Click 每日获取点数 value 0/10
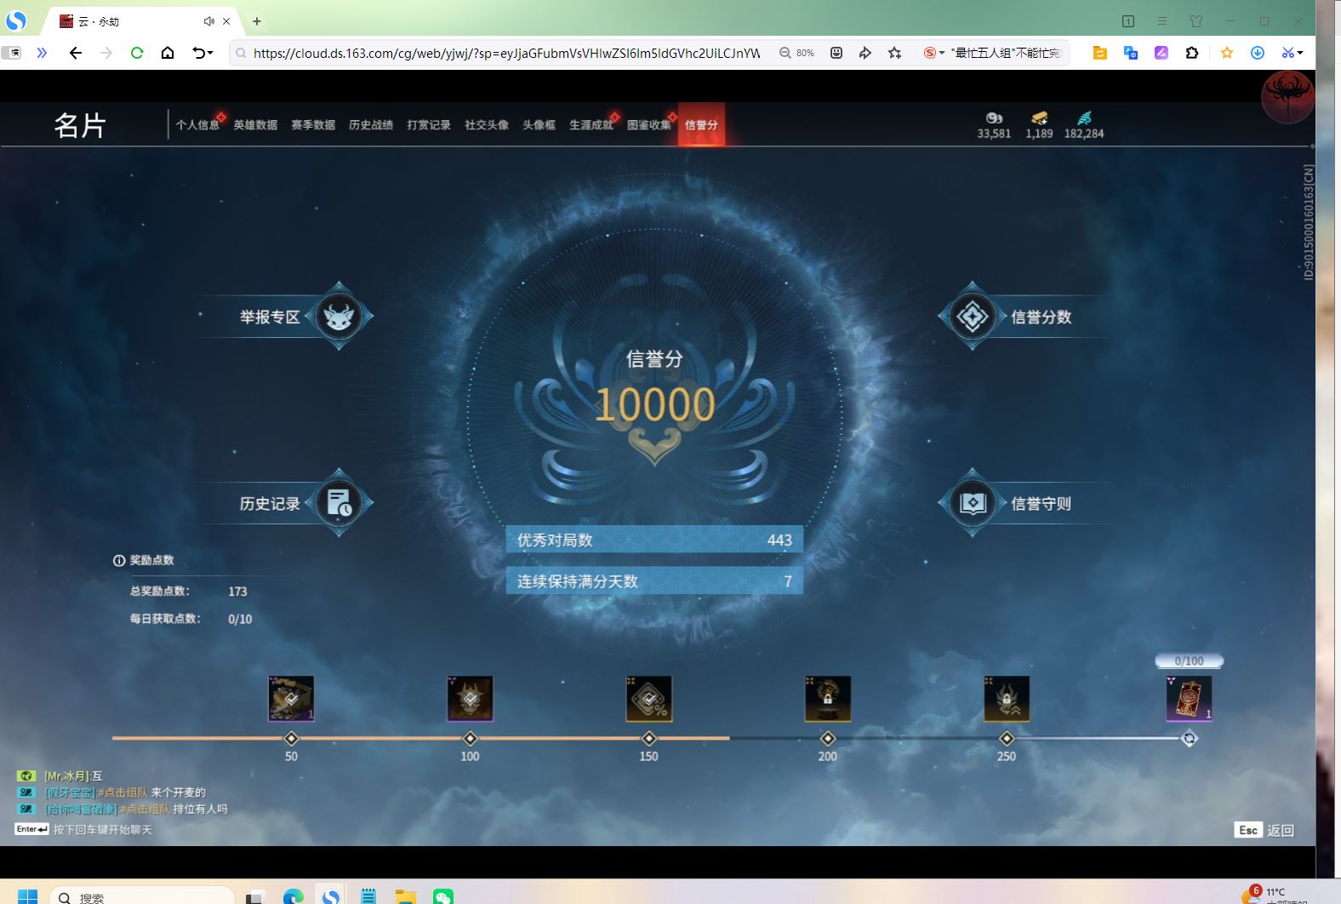The image size is (1341, 904). pyautogui.click(x=240, y=619)
